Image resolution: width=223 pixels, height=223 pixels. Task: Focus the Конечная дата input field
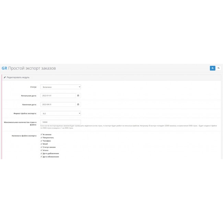pyautogui.click(x=58, y=104)
